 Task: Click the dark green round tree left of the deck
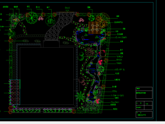coord(91,18)
